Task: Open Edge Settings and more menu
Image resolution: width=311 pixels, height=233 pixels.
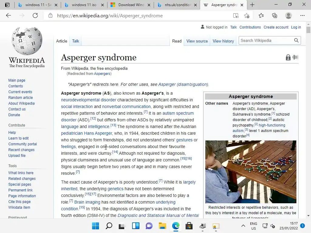Action: [x=302, y=15]
